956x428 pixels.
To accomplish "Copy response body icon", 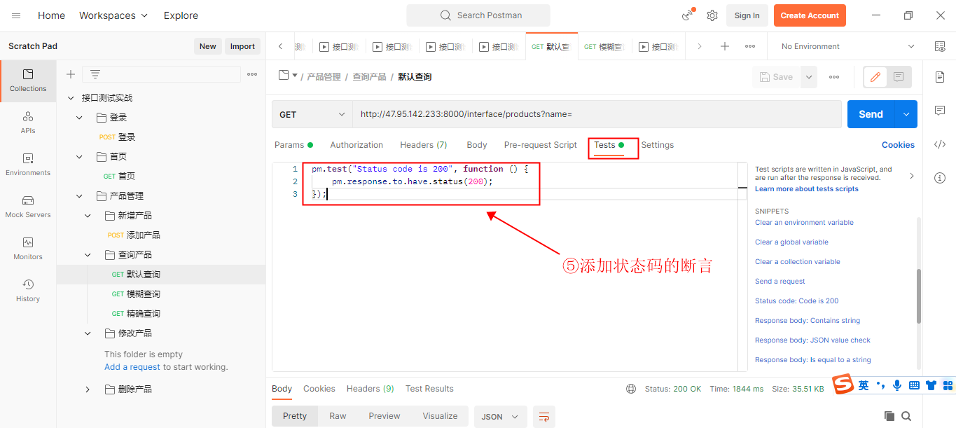I will click(889, 416).
